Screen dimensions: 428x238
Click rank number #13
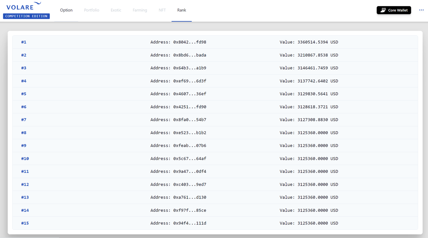tap(25, 197)
